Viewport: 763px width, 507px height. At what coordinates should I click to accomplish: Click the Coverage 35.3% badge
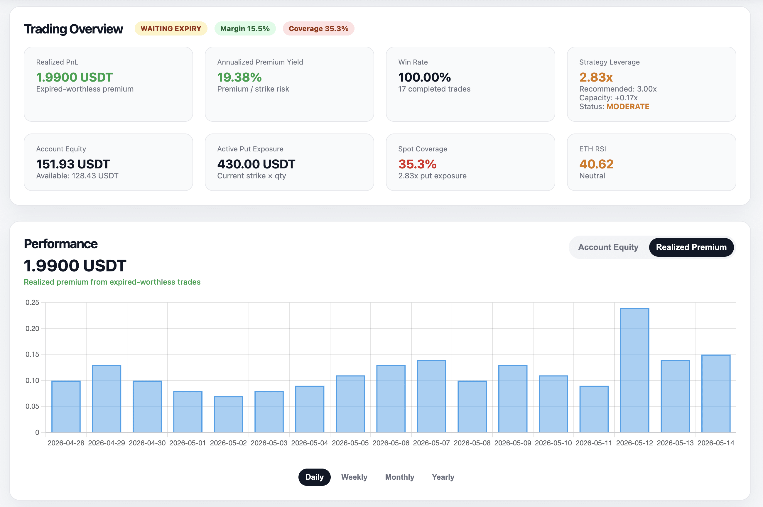[318, 28]
